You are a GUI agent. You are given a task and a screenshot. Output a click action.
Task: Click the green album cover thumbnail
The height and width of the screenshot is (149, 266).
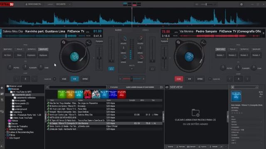(x=62, y=94)
